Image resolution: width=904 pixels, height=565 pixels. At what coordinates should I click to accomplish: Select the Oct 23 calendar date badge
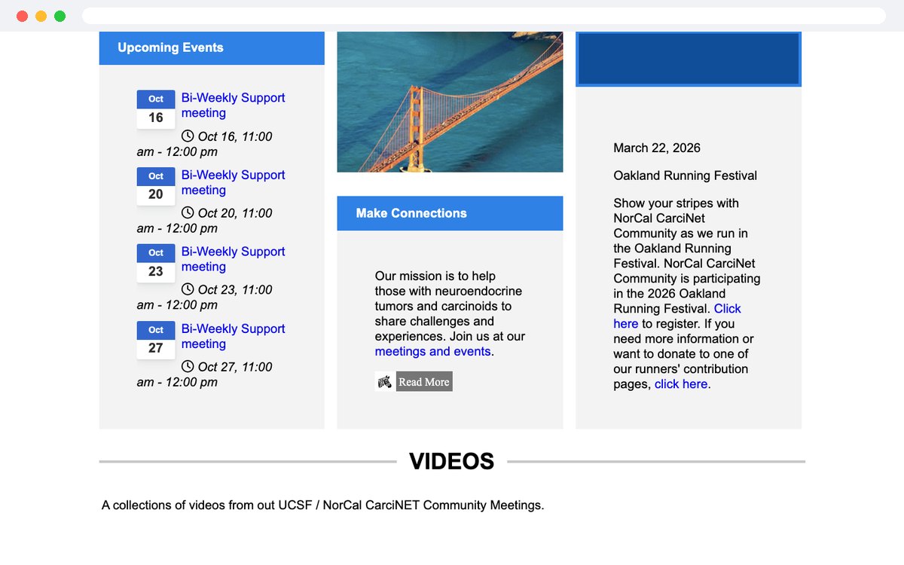click(x=156, y=263)
